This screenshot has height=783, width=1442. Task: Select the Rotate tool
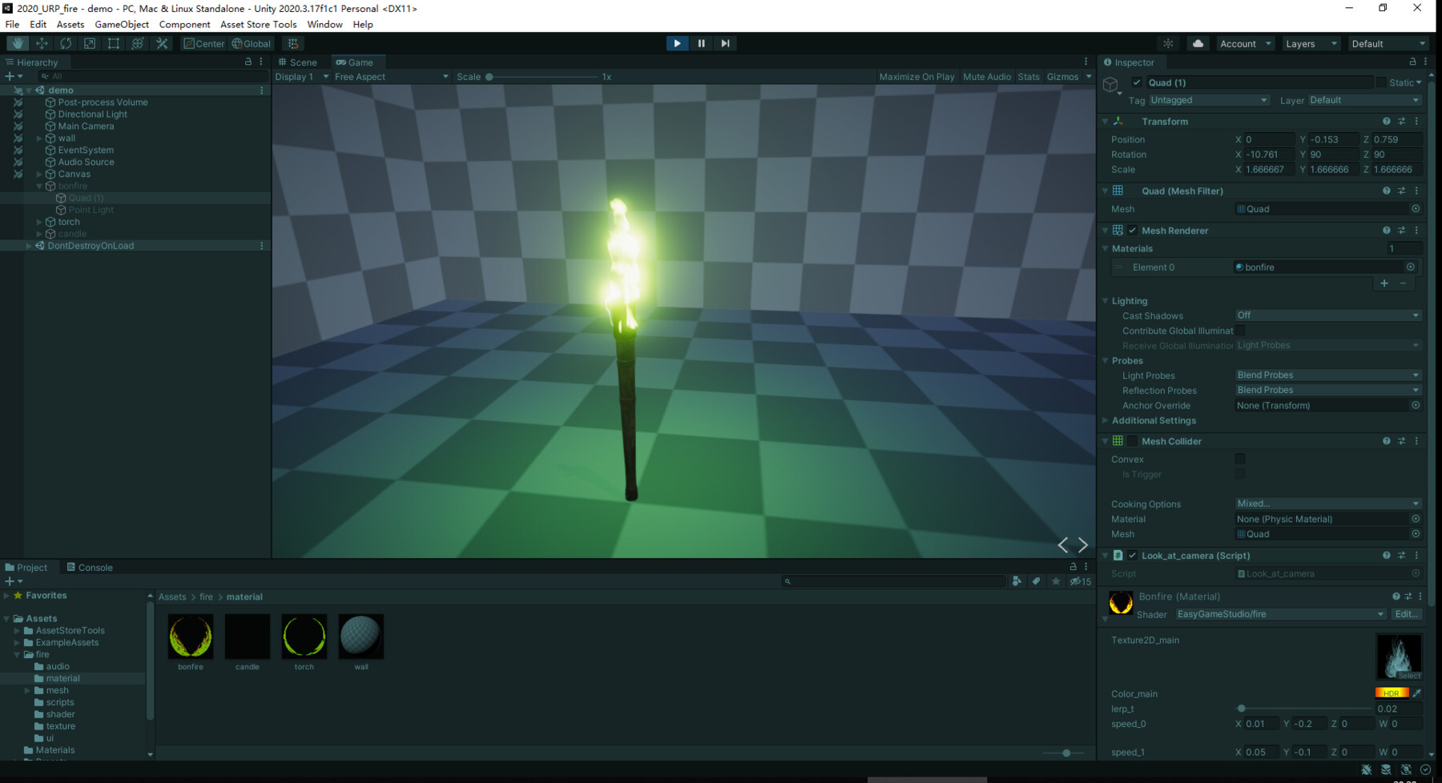(65, 43)
